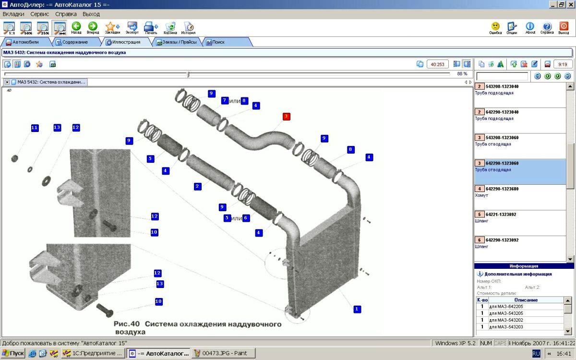This screenshot has height=360, width=576.
Task: Click copy icon in parts panel
Action: 481,64
